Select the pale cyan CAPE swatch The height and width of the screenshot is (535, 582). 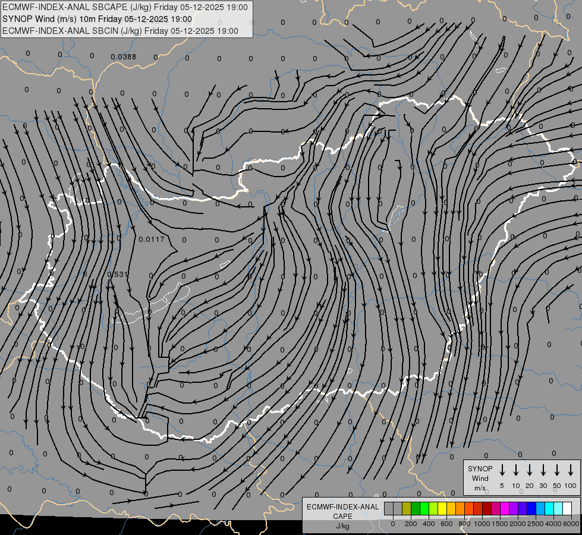(x=558, y=508)
